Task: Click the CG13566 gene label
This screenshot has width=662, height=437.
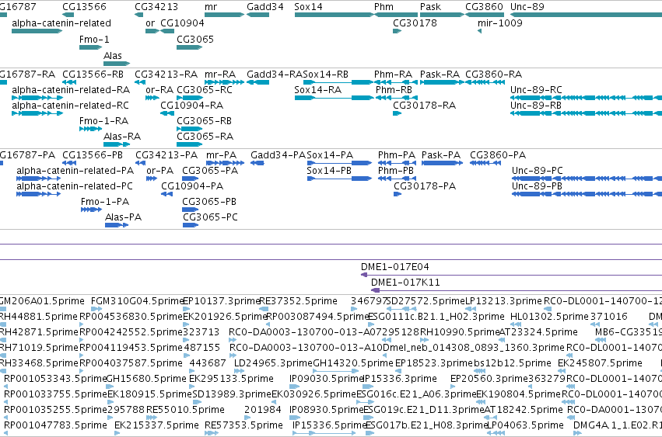Action: [x=84, y=7]
